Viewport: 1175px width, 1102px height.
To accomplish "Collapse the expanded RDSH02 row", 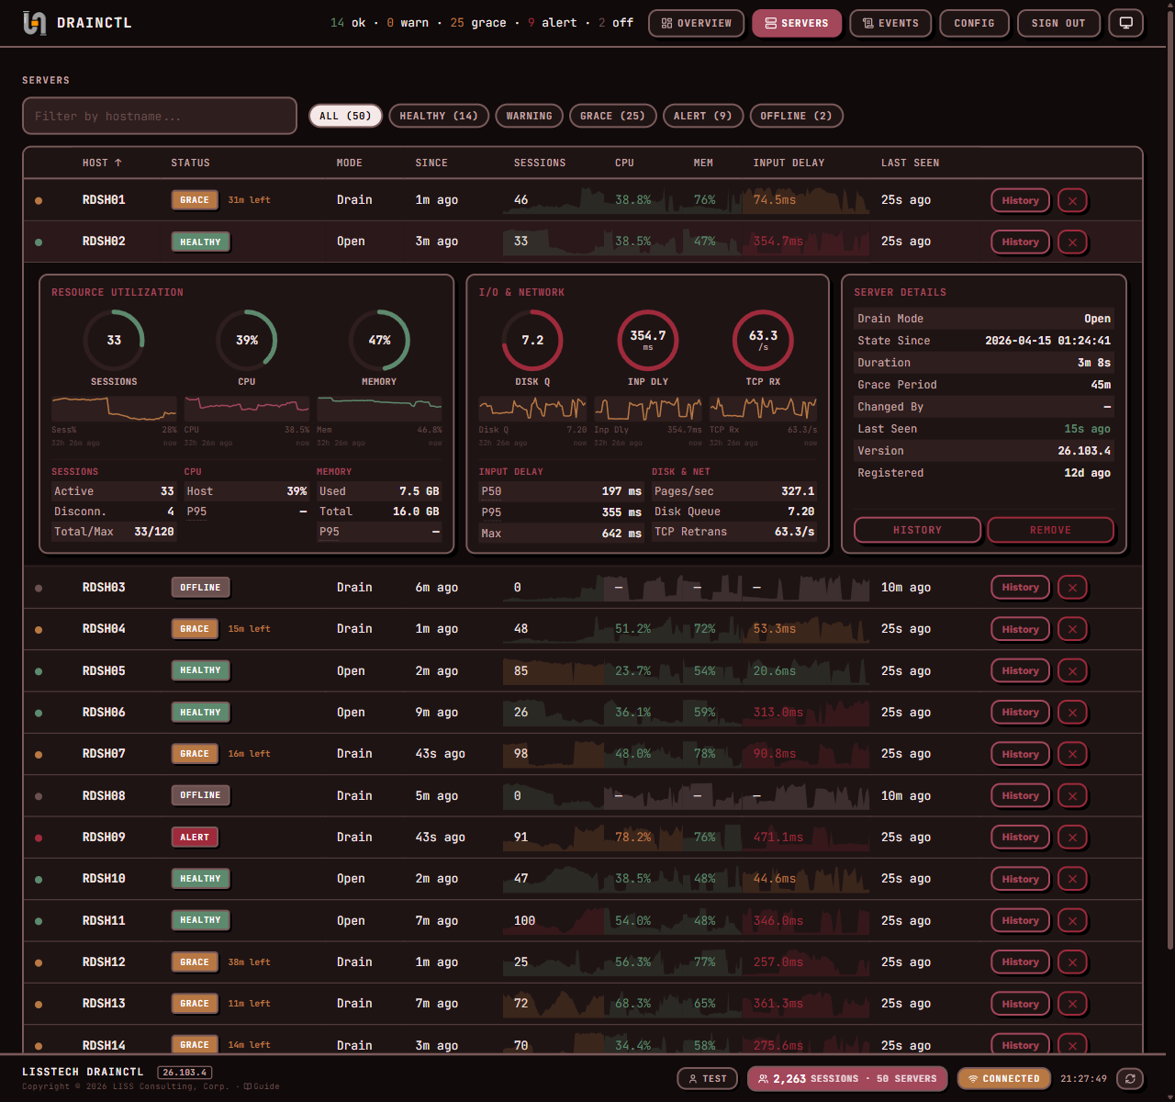I will pyautogui.click(x=583, y=242).
